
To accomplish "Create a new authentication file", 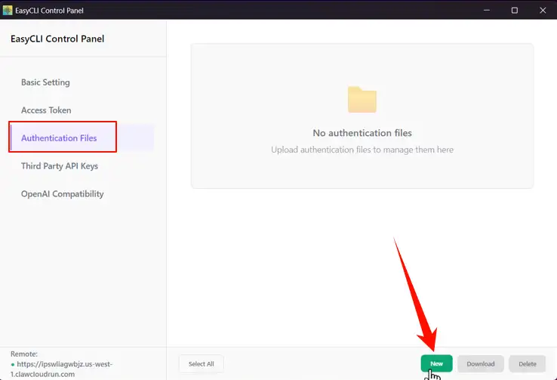I will [x=436, y=363].
